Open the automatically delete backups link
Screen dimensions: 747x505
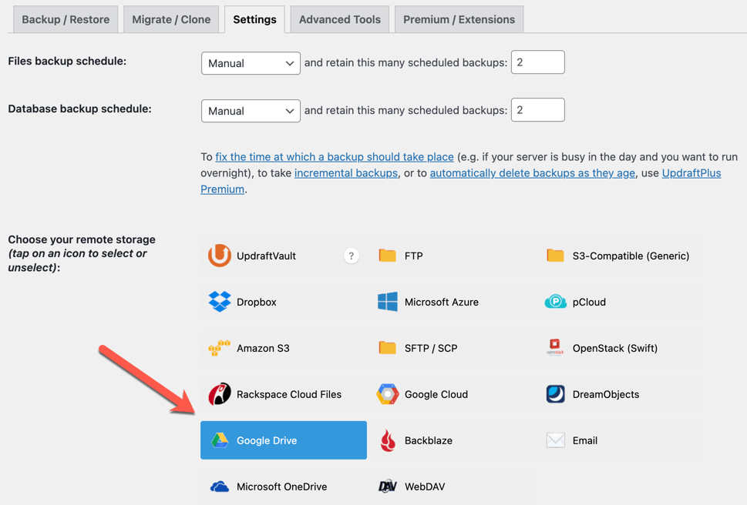[532, 173]
